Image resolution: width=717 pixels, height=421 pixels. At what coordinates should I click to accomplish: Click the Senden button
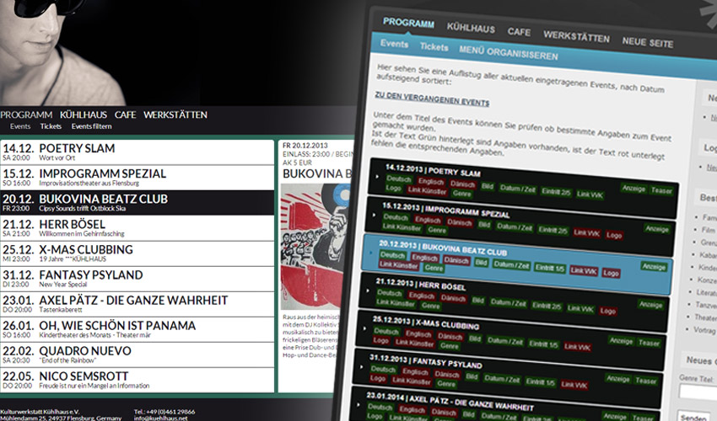pos(693,418)
